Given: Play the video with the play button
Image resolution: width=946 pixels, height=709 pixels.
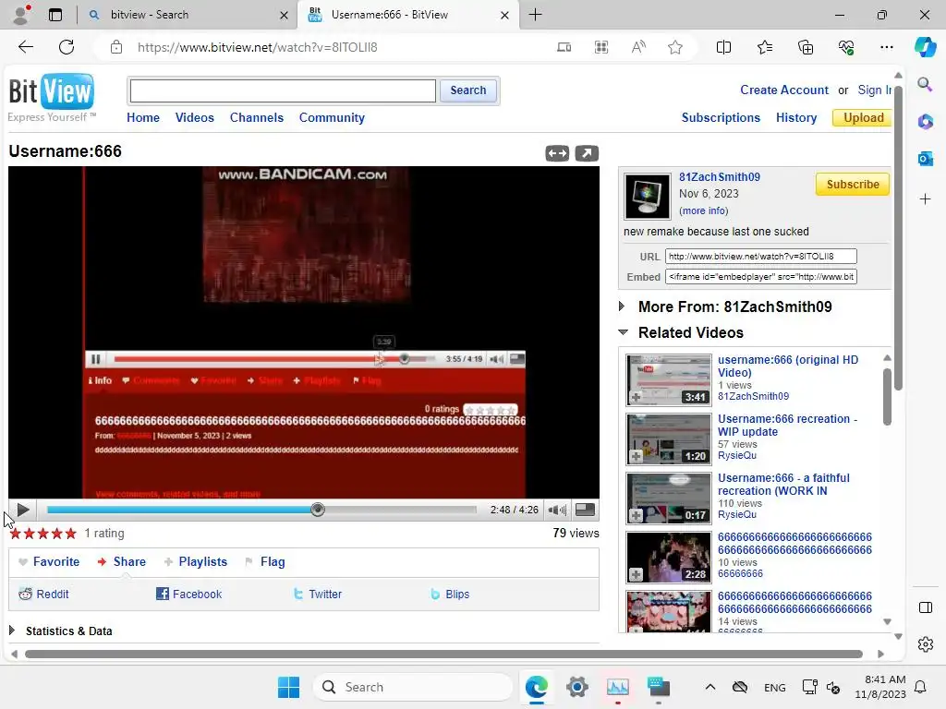Looking at the screenshot, I should point(23,510).
